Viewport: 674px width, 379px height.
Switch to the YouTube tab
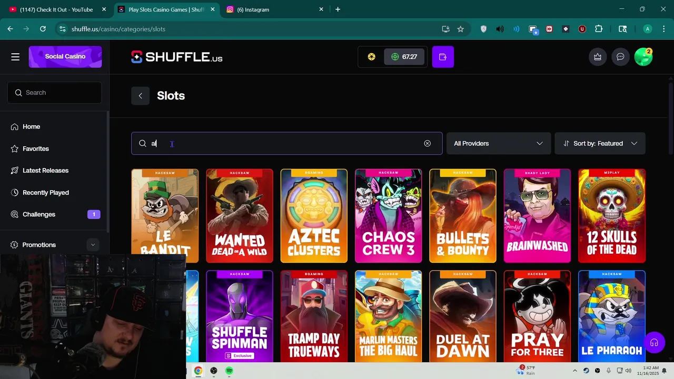pyautogui.click(x=57, y=9)
